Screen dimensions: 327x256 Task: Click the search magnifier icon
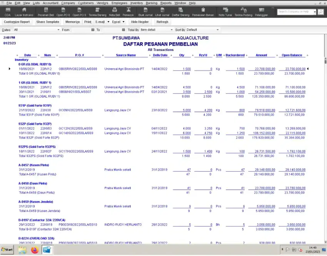click(x=320, y=12)
